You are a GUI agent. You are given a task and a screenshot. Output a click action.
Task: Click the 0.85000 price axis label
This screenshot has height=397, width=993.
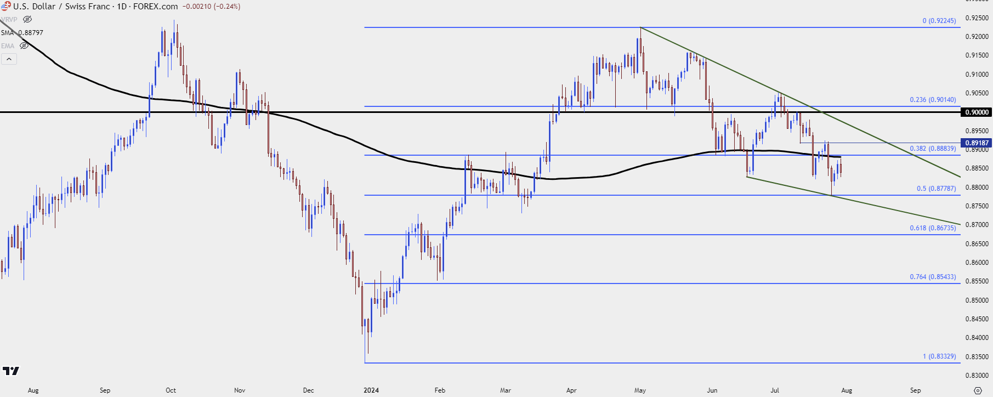click(977, 300)
